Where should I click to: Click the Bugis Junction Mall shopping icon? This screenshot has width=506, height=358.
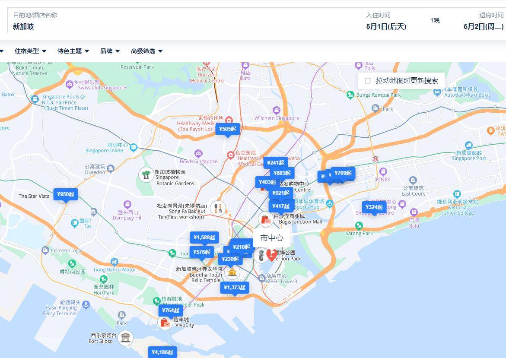(266, 219)
